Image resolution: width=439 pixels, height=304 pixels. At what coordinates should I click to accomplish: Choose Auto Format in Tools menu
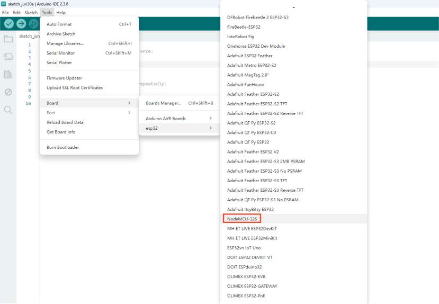click(59, 24)
